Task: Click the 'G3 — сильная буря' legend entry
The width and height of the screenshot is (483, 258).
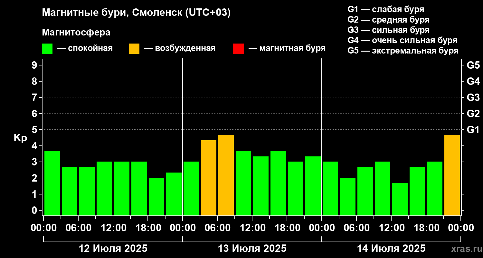Action: tap(389, 30)
